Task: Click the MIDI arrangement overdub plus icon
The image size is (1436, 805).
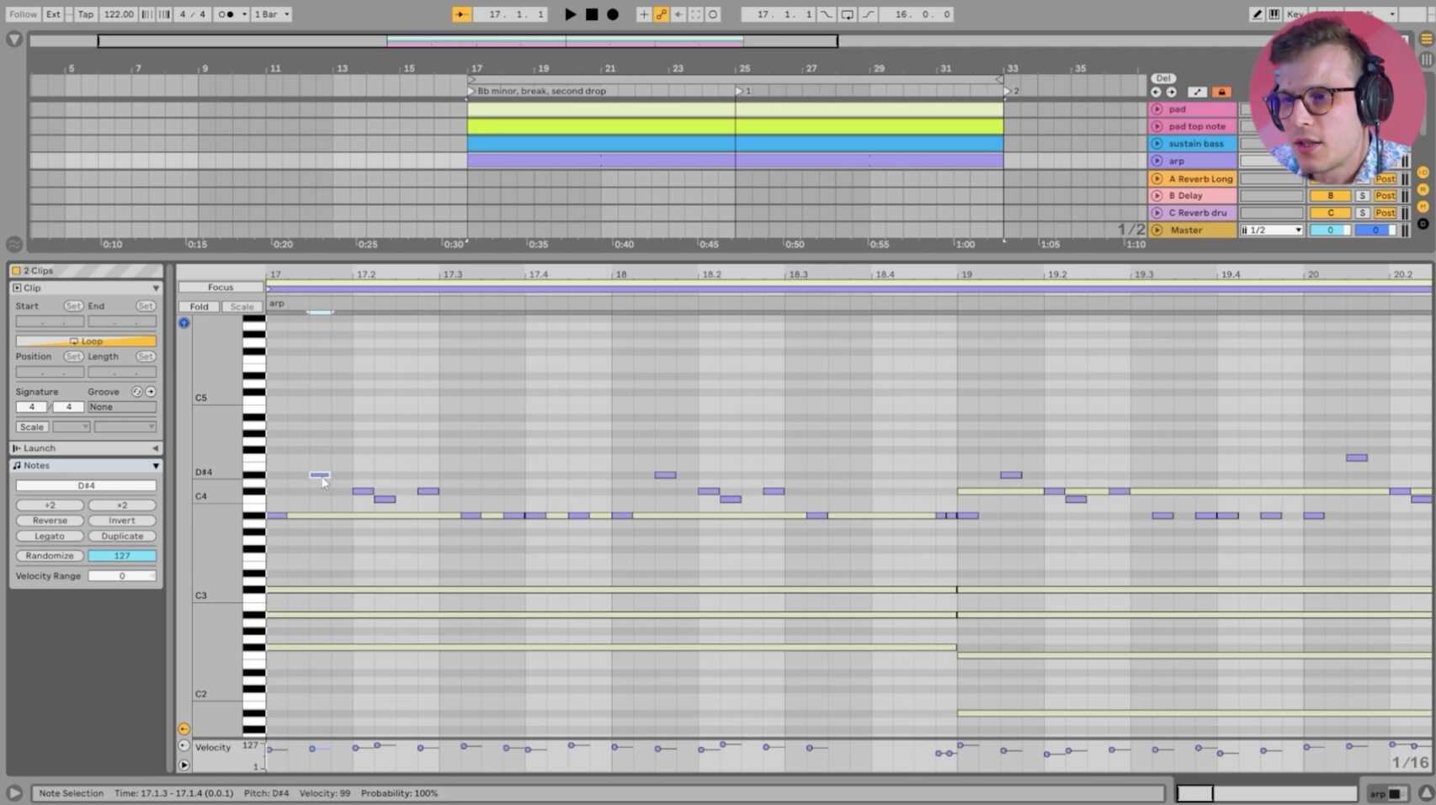Action: [x=644, y=14]
